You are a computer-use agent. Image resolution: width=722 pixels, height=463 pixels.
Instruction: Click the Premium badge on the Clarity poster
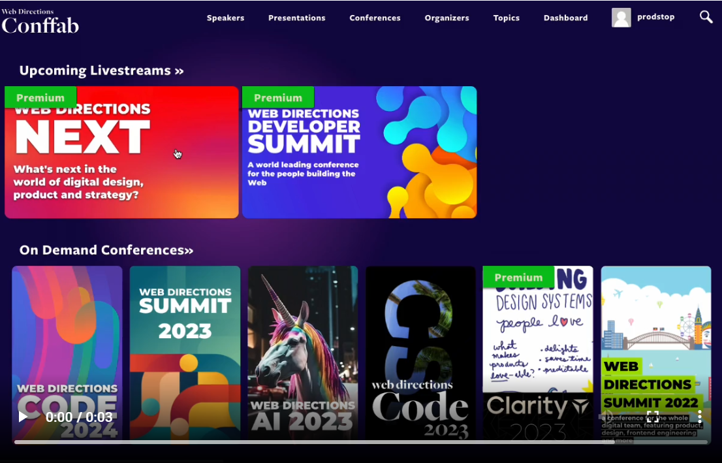518,277
